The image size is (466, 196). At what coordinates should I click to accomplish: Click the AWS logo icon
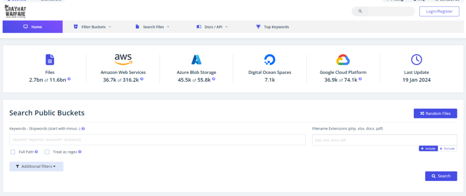tap(123, 59)
